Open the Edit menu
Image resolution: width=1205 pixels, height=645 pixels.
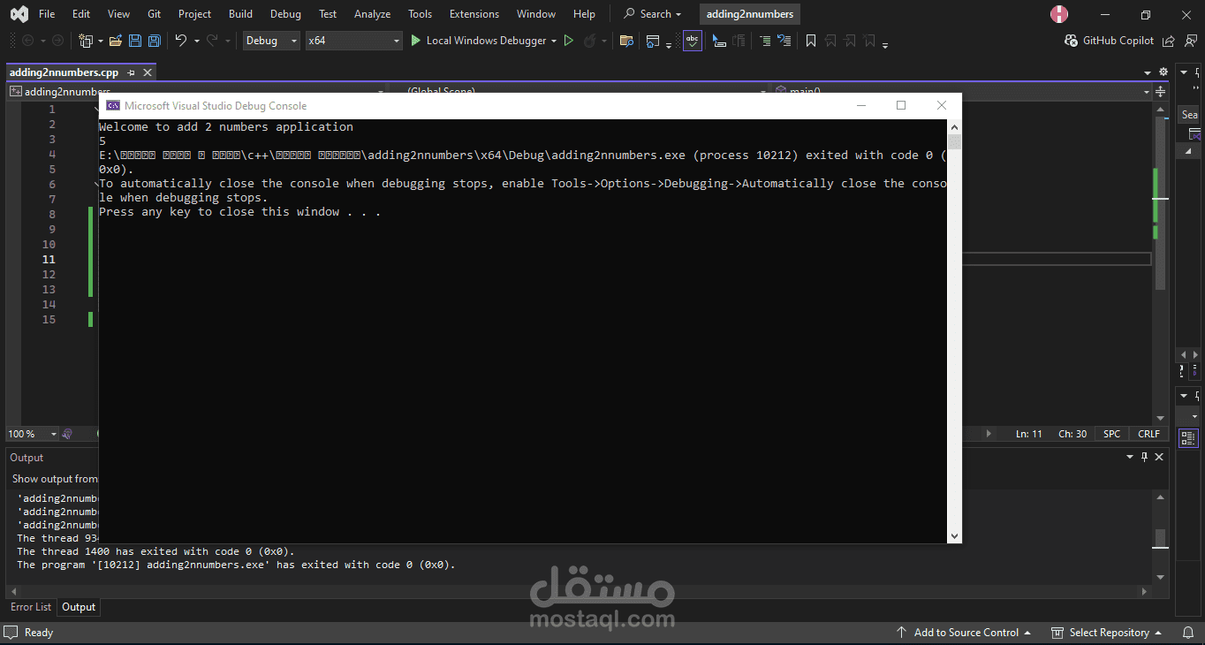[81, 14]
